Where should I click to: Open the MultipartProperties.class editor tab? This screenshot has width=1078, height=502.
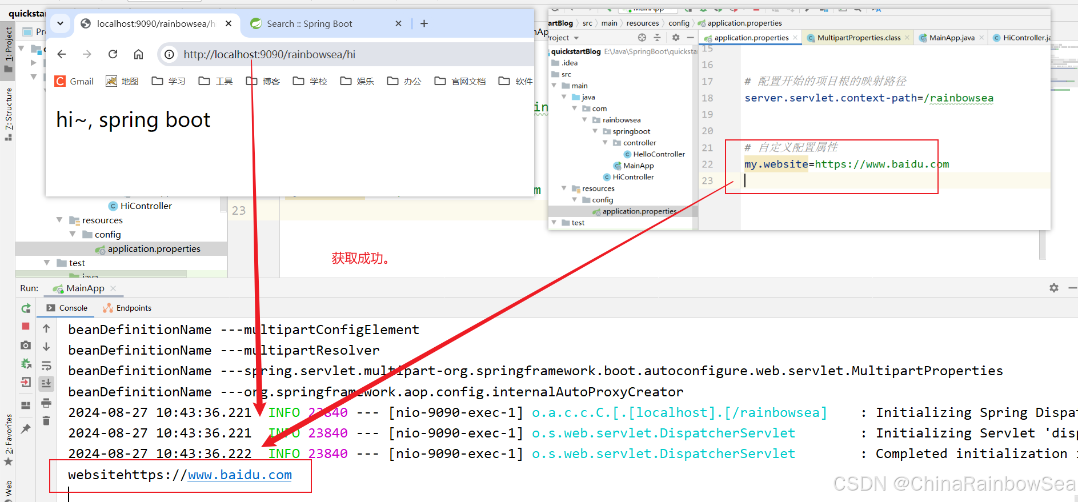pos(858,38)
